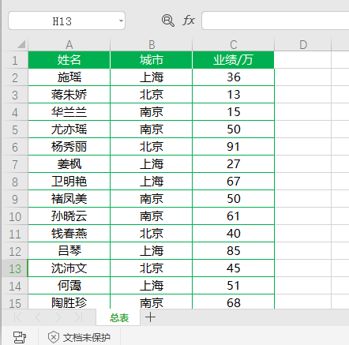Switch to the 总表 sheet tab

[x=118, y=317]
